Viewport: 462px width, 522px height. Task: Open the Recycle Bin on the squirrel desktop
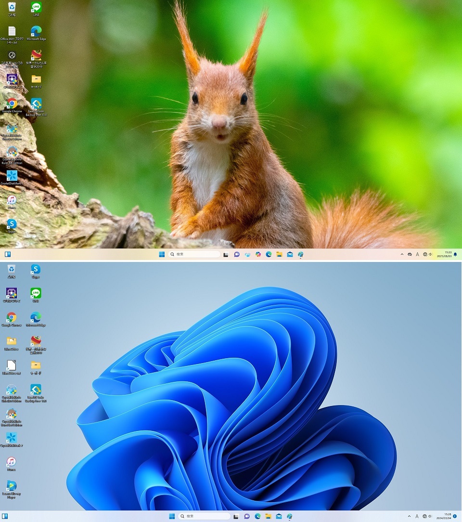tap(12, 9)
